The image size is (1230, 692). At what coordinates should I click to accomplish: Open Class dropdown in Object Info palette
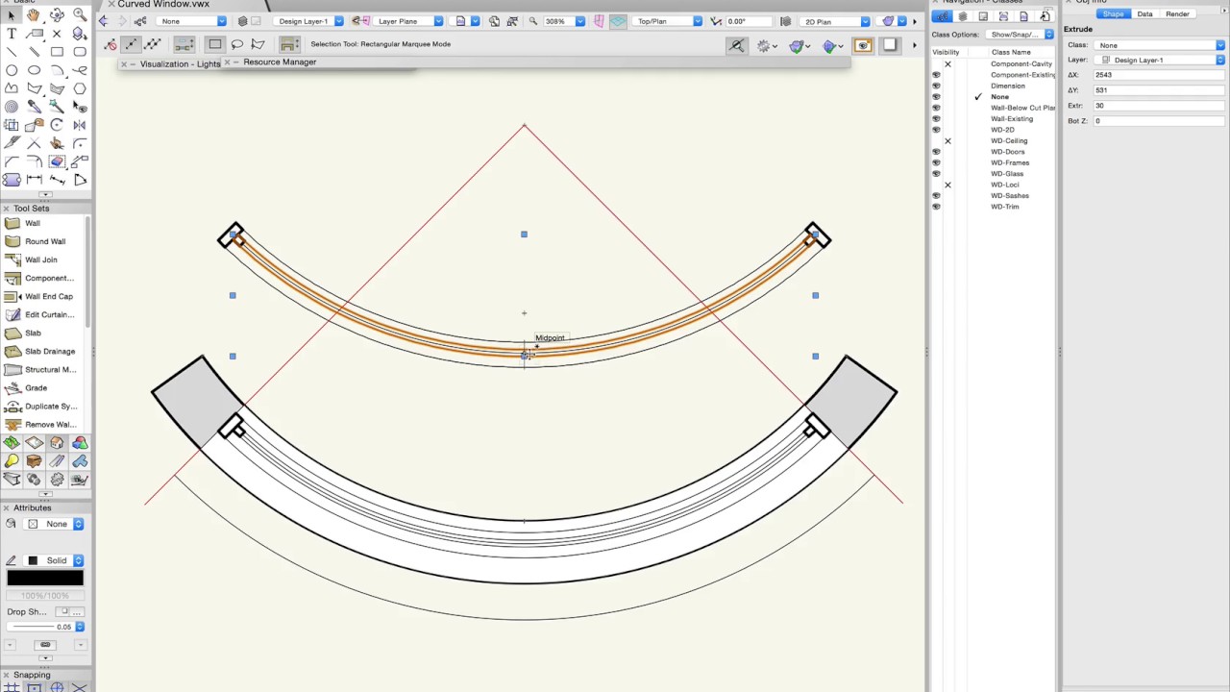pyautogui.click(x=1160, y=45)
